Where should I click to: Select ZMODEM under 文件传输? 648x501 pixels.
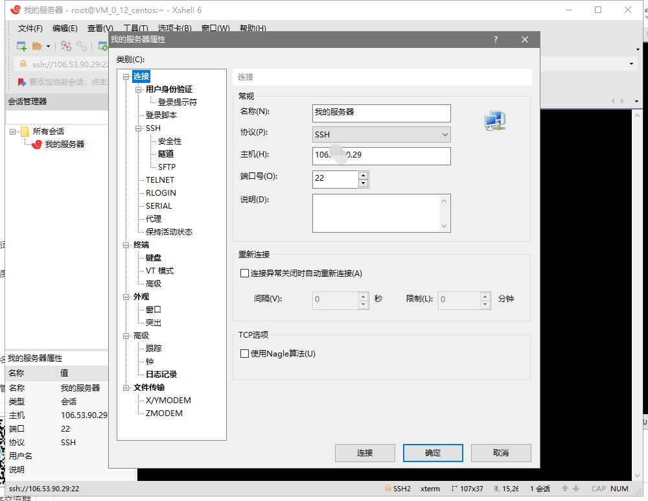pyautogui.click(x=164, y=414)
